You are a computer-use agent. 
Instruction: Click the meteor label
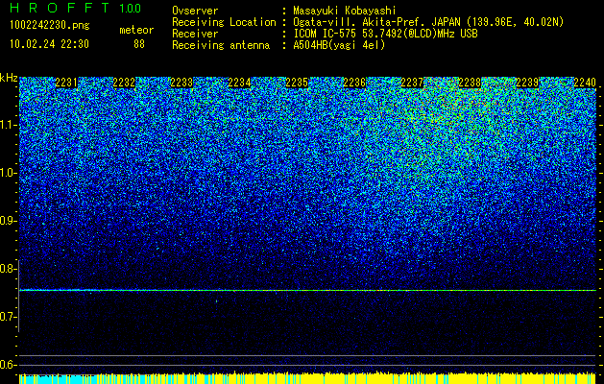coord(136,30)
